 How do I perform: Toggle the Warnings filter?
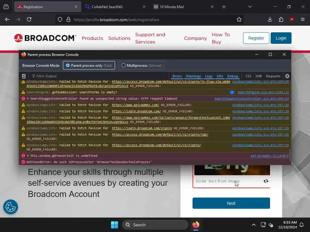(193, 76)
